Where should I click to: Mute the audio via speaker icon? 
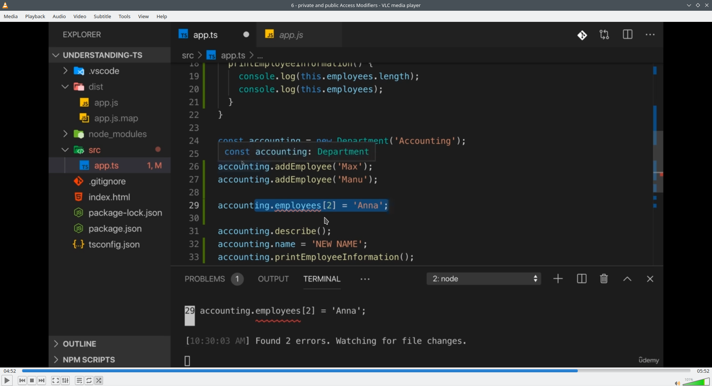pyautogui.click(x=677, y=383)
